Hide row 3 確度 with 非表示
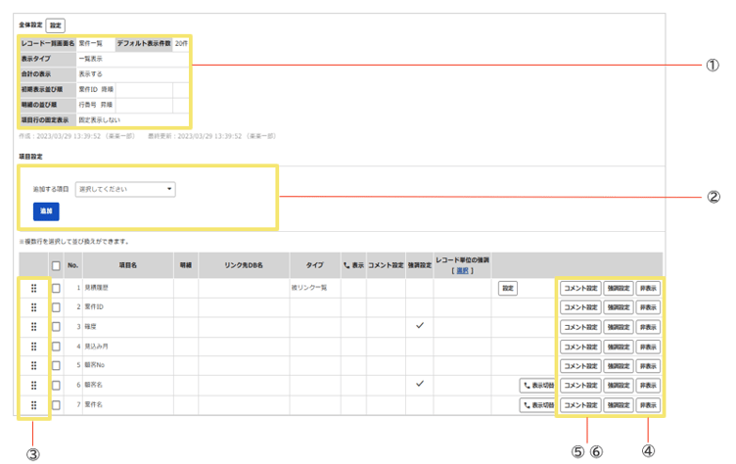 click(648, 327)
